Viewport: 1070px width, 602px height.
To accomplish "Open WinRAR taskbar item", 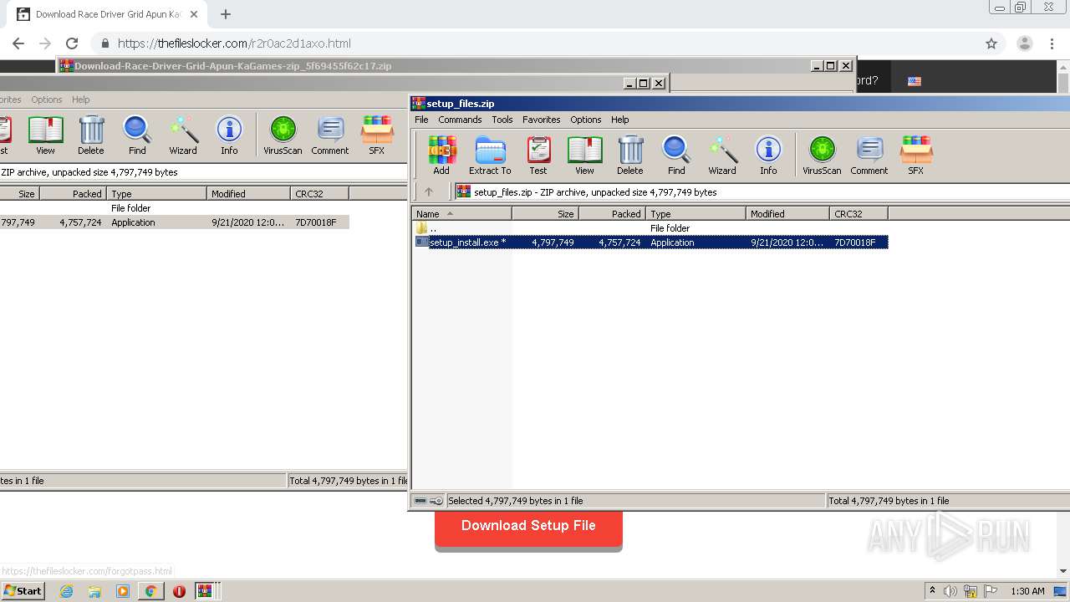I will click(205, 591).
